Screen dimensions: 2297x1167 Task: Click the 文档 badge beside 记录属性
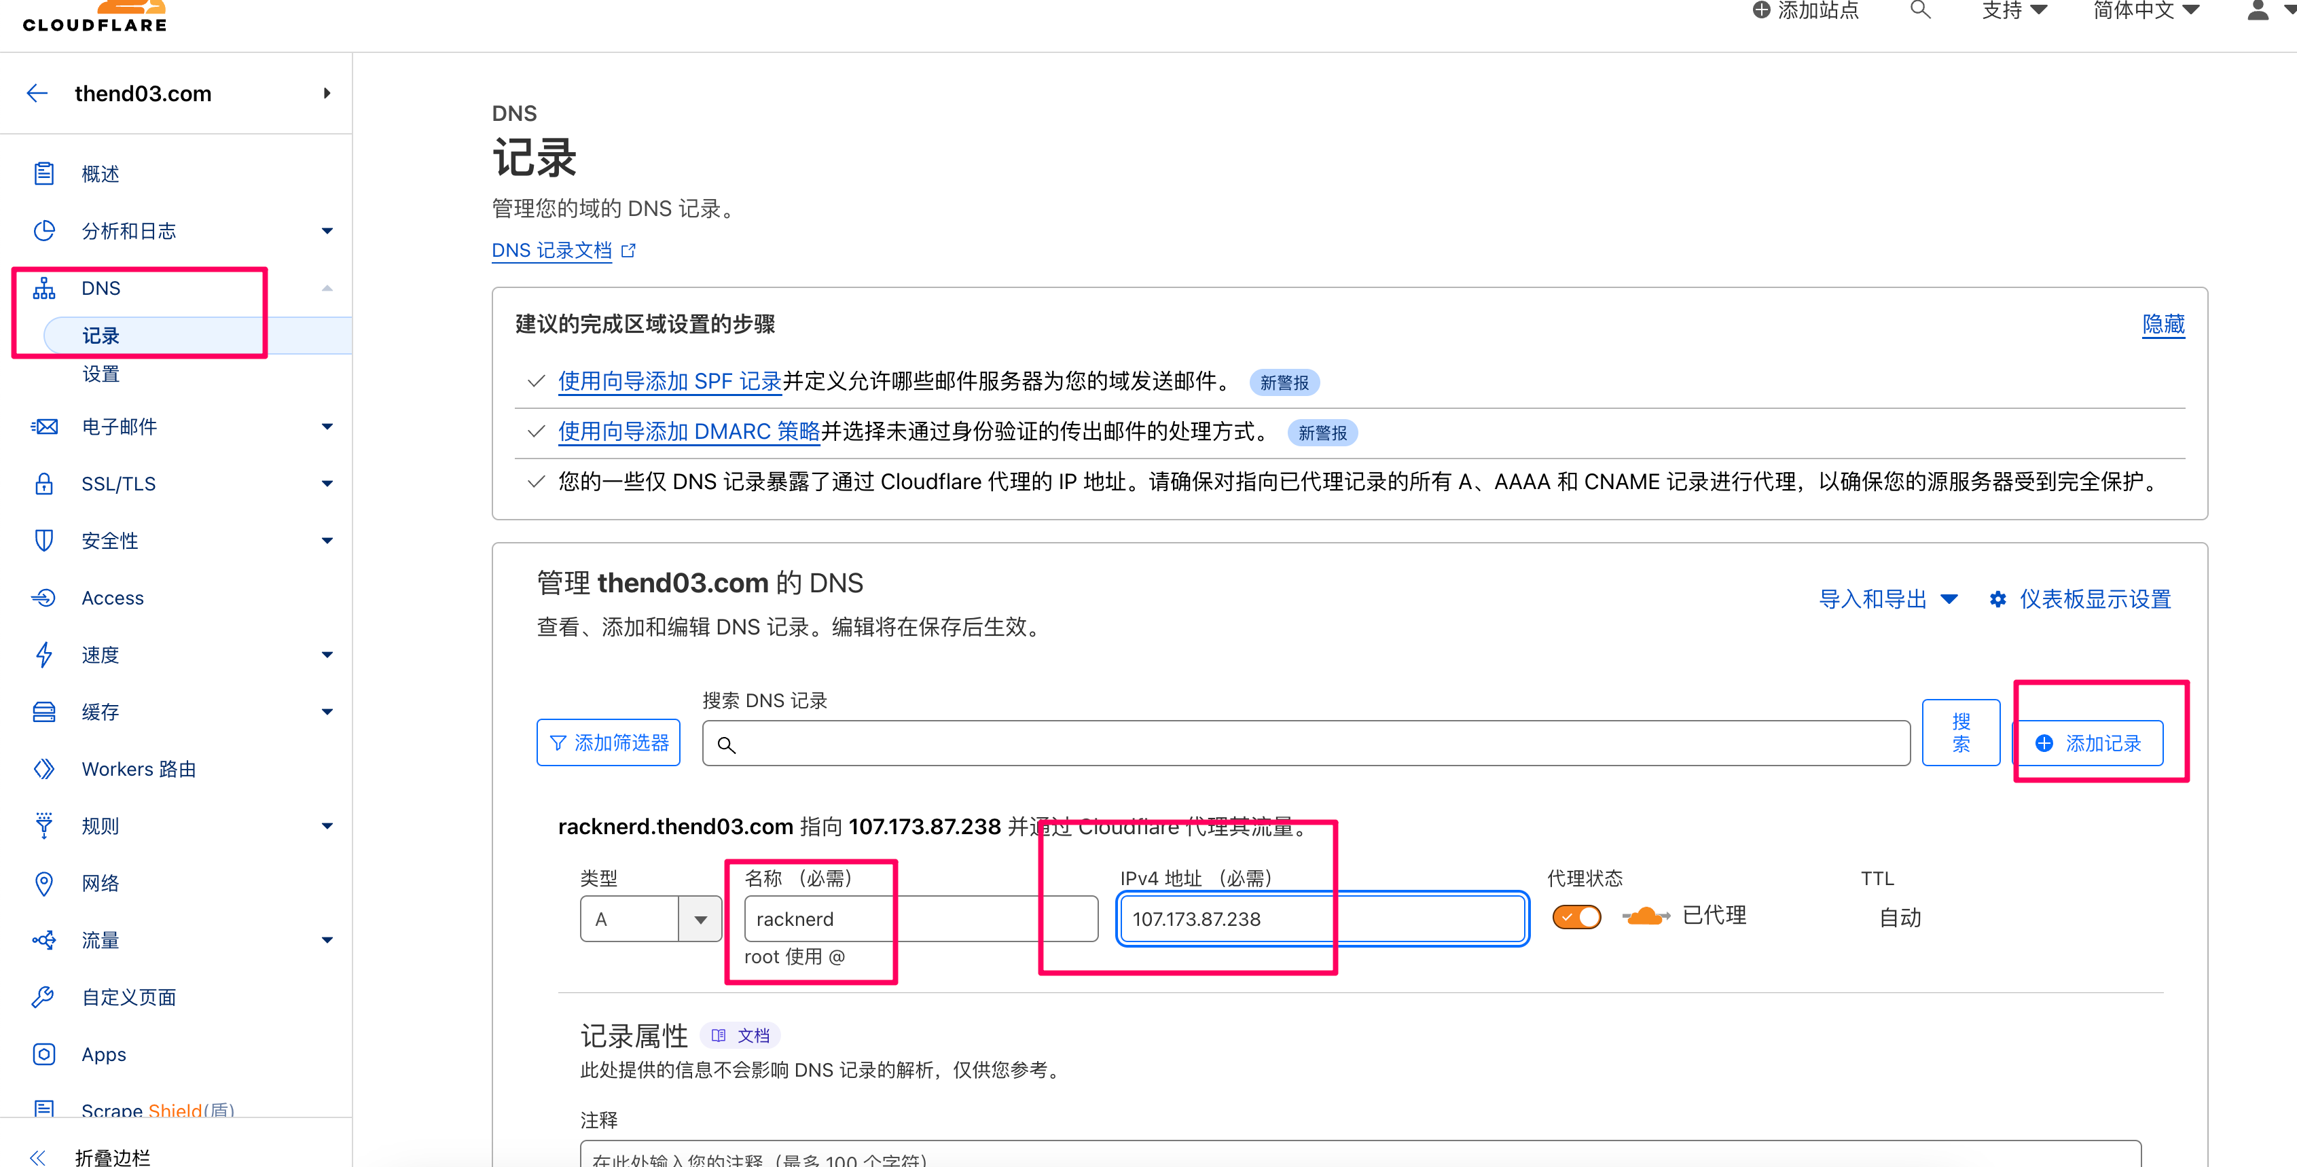pos(741,1035)
